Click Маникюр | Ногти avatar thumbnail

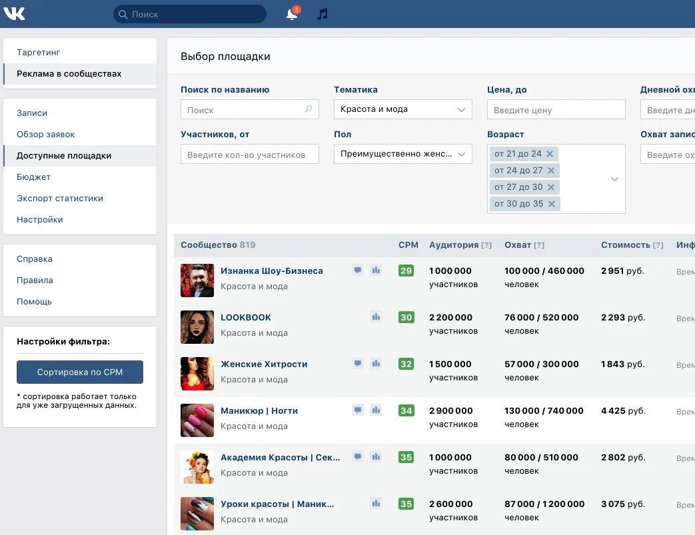click(x=197, y=420)
